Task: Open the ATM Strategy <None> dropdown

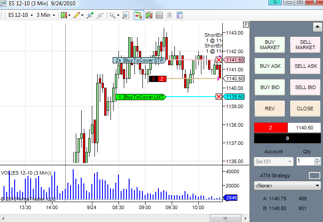Action: point(288,186)
